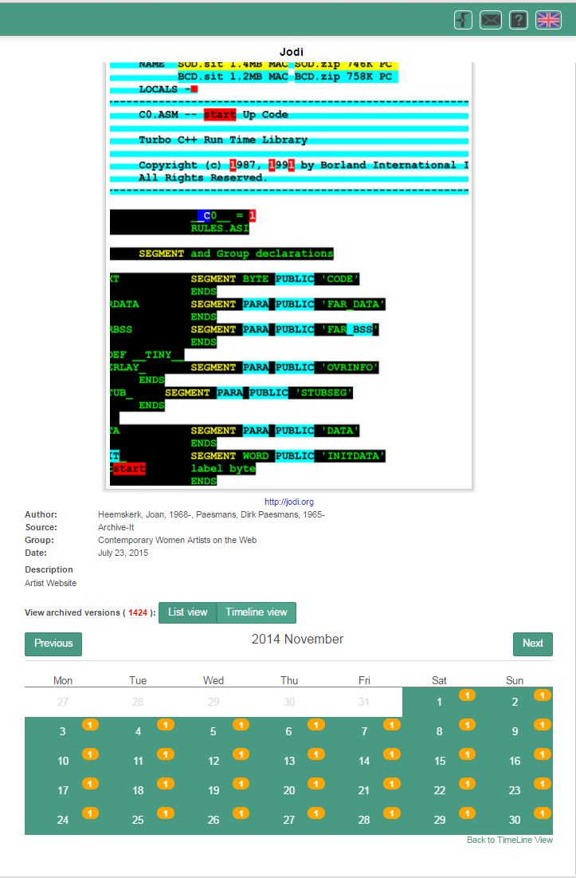The image size is (576, 878).
Task: Switch to List view
Action: [x=188, y=612]
